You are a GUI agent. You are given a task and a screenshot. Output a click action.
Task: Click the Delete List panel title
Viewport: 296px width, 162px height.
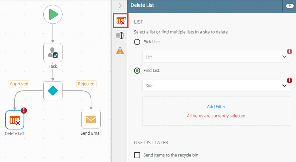point(142,5)
